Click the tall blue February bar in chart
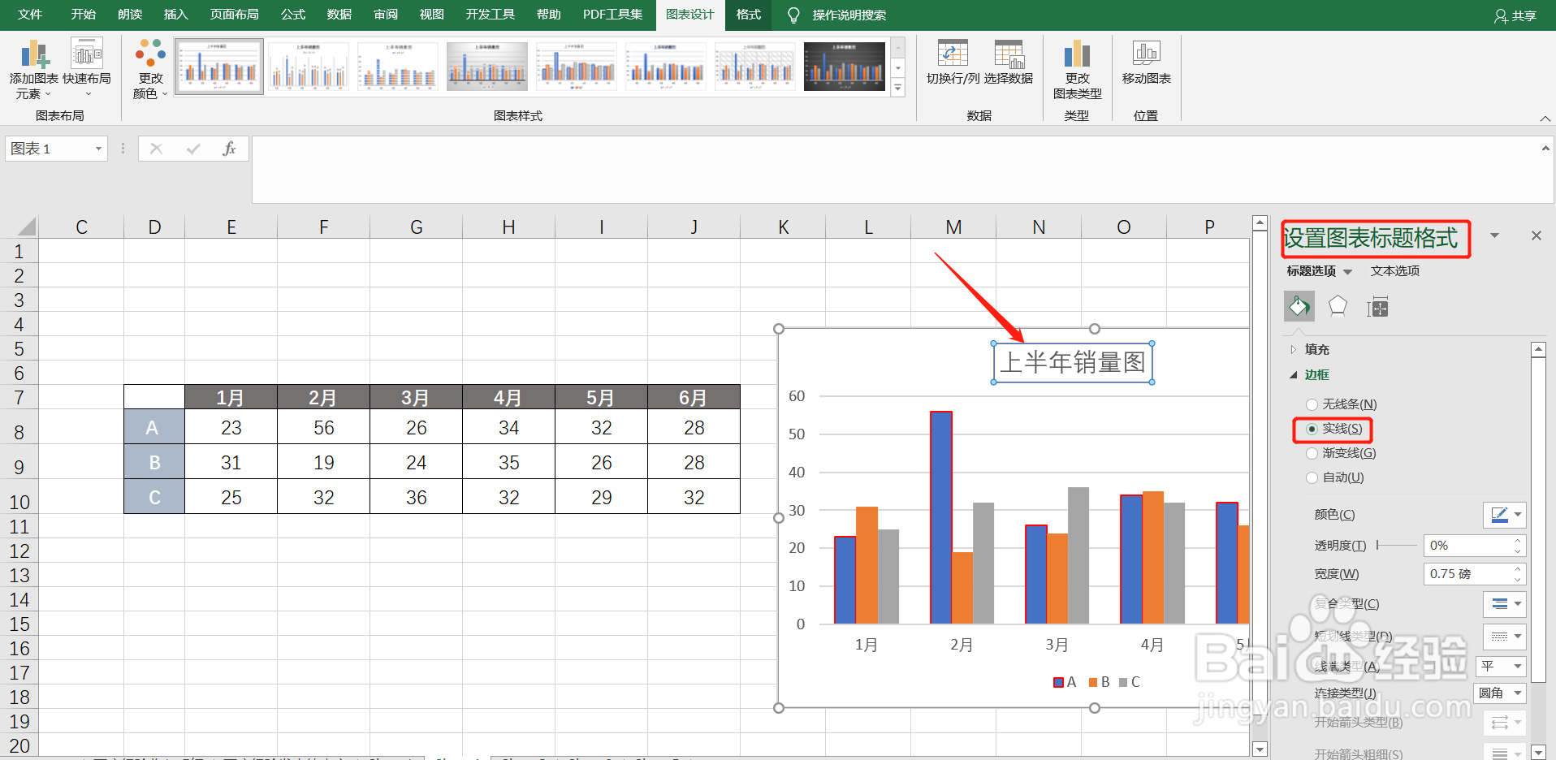Screen dimensions: 1556x760 941,517
